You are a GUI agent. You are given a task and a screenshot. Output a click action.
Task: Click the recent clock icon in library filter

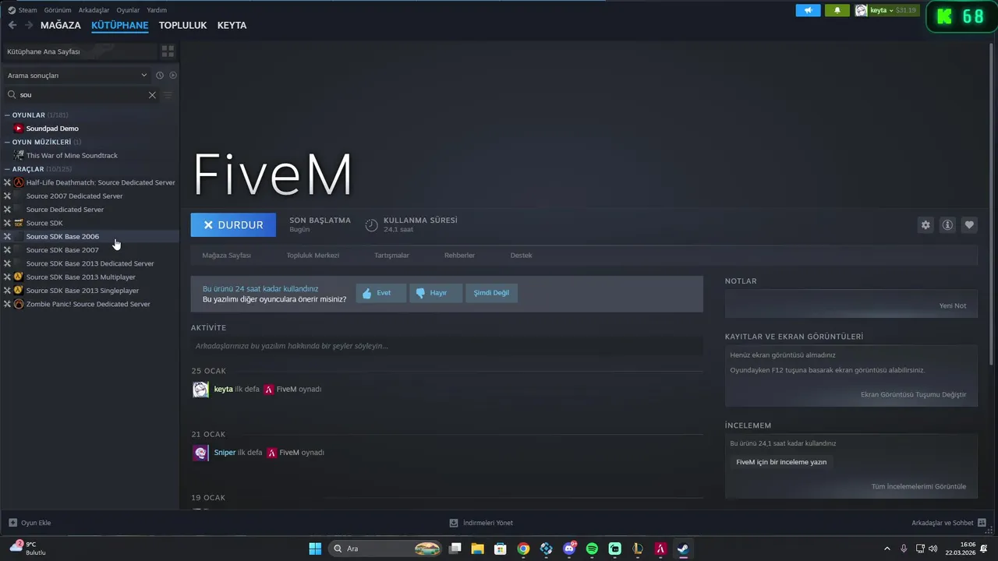159,76
